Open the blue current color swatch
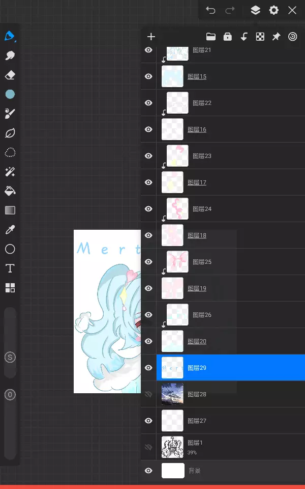The image size is (305, 489). coord(10,94)
